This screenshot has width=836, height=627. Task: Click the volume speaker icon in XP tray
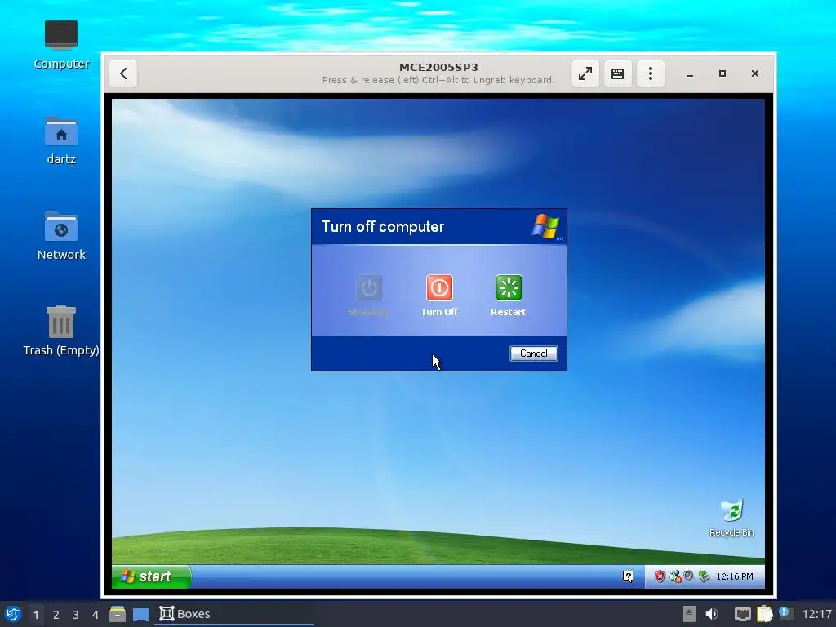pos(689,576)
